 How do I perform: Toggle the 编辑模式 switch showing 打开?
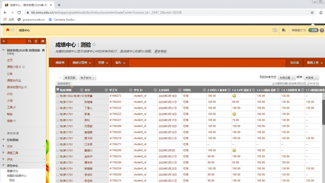pyautogui.click(x=313, y=30)
